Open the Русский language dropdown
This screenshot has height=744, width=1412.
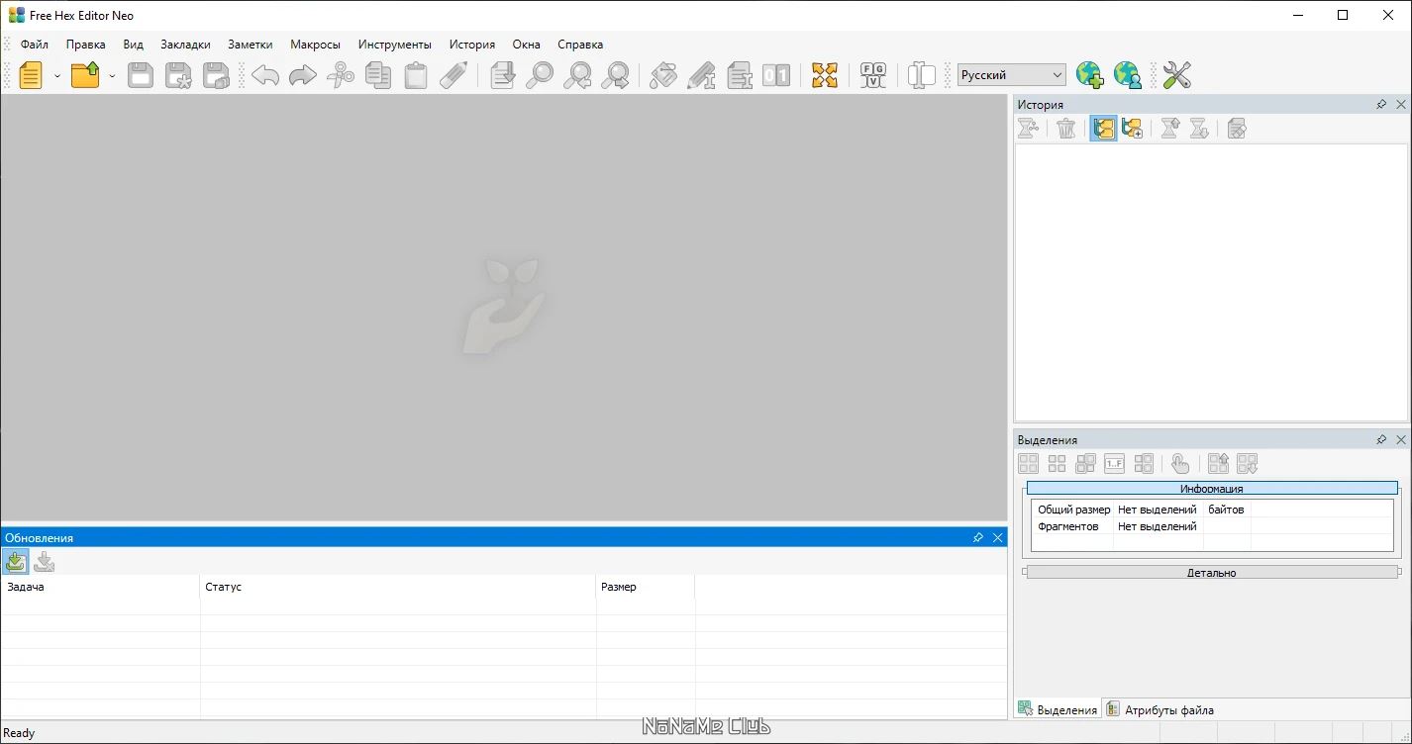[x=1012, y=75]
